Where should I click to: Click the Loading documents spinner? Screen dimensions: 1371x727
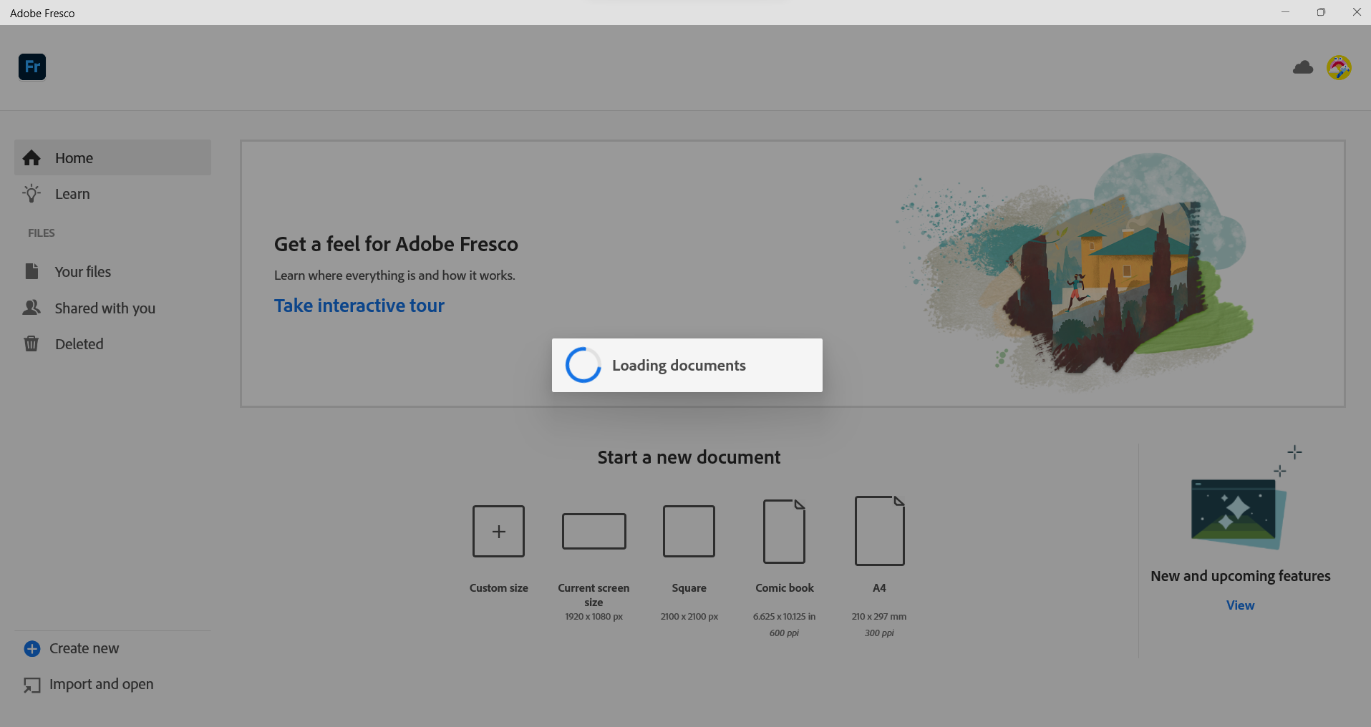[583, 365]
